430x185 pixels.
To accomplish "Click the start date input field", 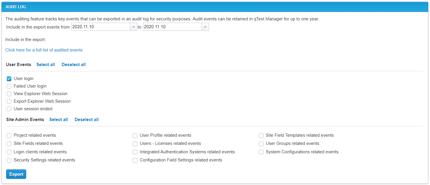I will pos(101,27).
